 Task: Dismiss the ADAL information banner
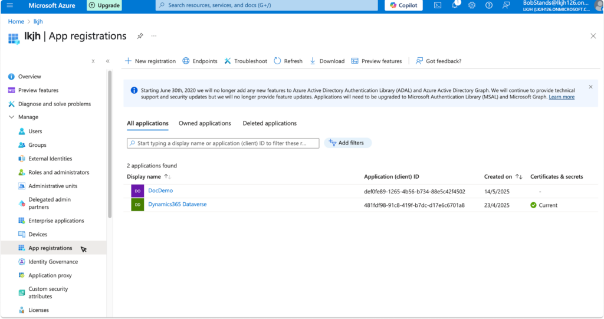coord(590,87)
